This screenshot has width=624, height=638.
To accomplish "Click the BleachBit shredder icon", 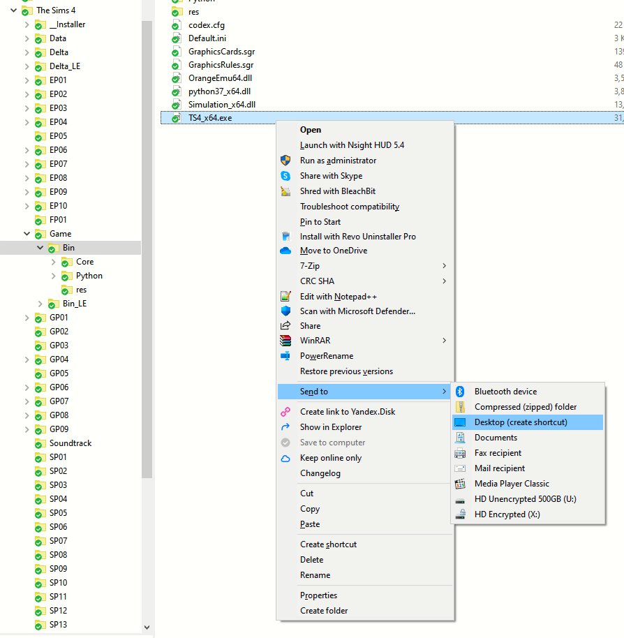I will tap(285, 191).
